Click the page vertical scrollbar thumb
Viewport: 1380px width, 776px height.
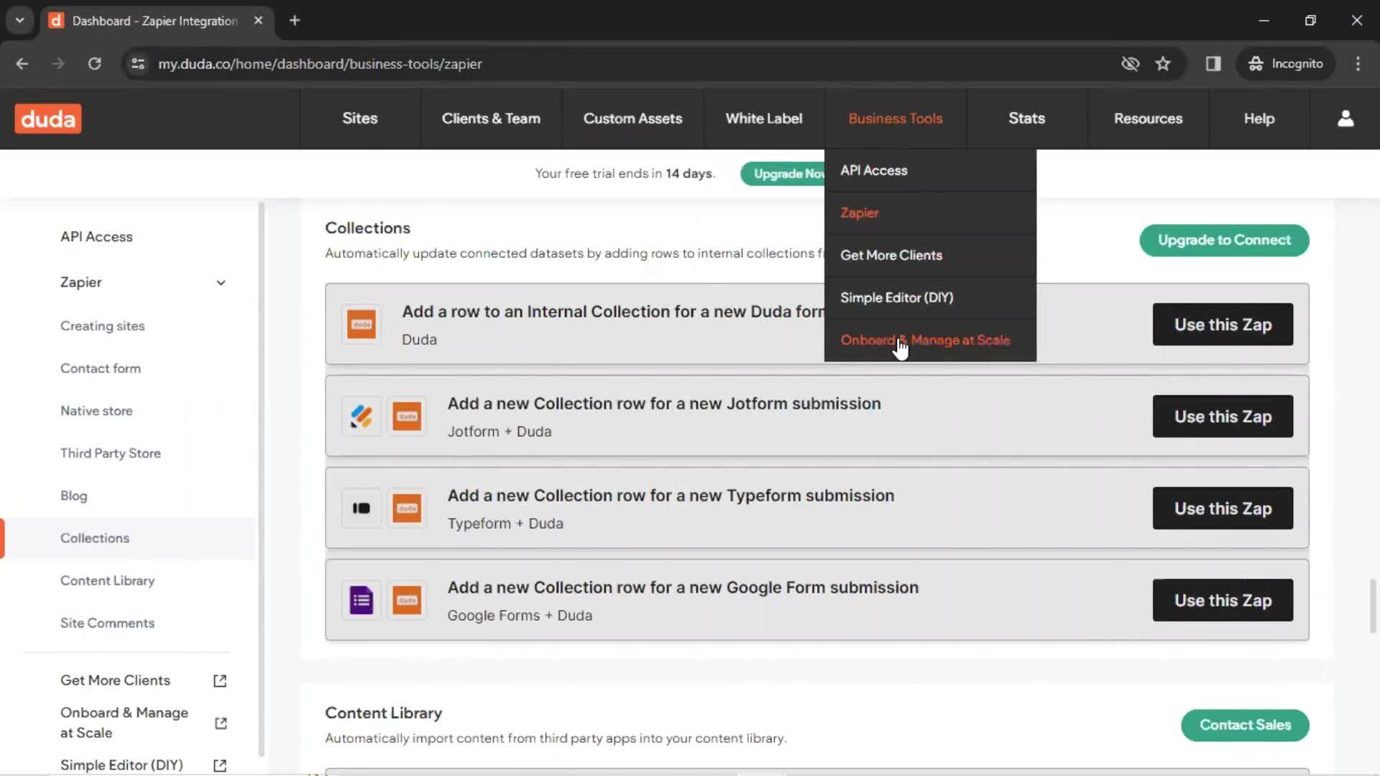1372,605
